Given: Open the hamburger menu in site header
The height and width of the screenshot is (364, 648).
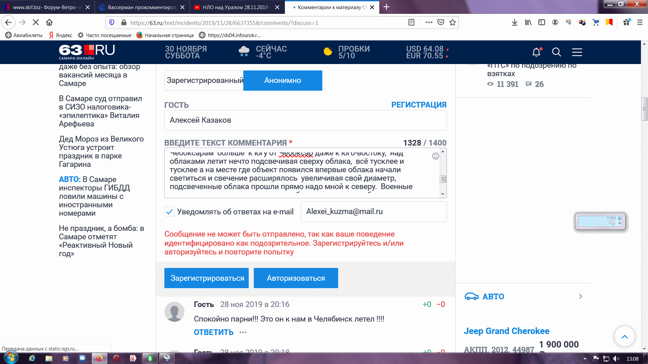Looking at the screenshot, I should pyautogui.click(x=577, y=52).
